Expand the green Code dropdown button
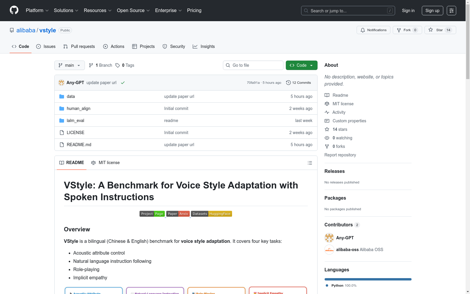Screen dimensions: 470x294 [x=301, y=65]
